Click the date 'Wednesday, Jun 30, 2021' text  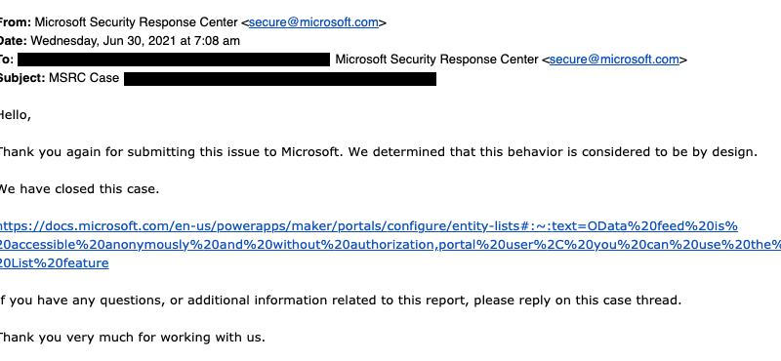pos(103,41)
